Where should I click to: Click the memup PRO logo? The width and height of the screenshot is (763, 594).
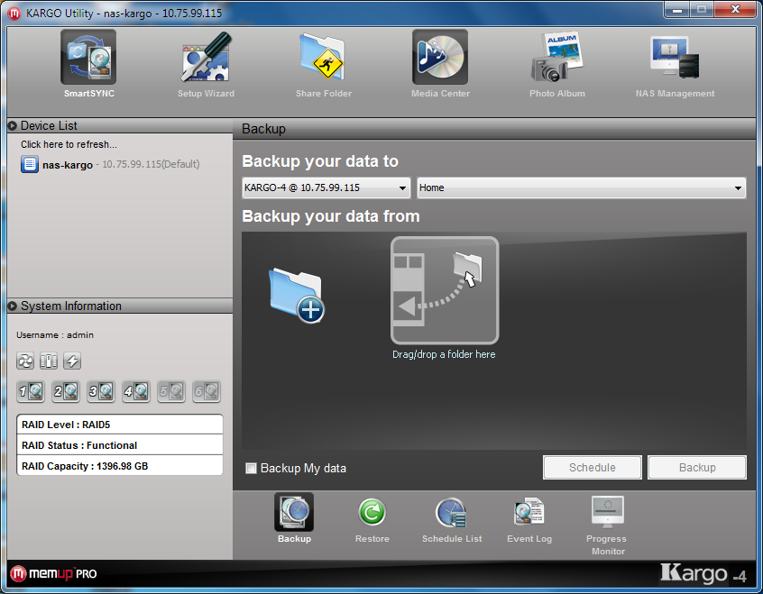click(53, 573)
